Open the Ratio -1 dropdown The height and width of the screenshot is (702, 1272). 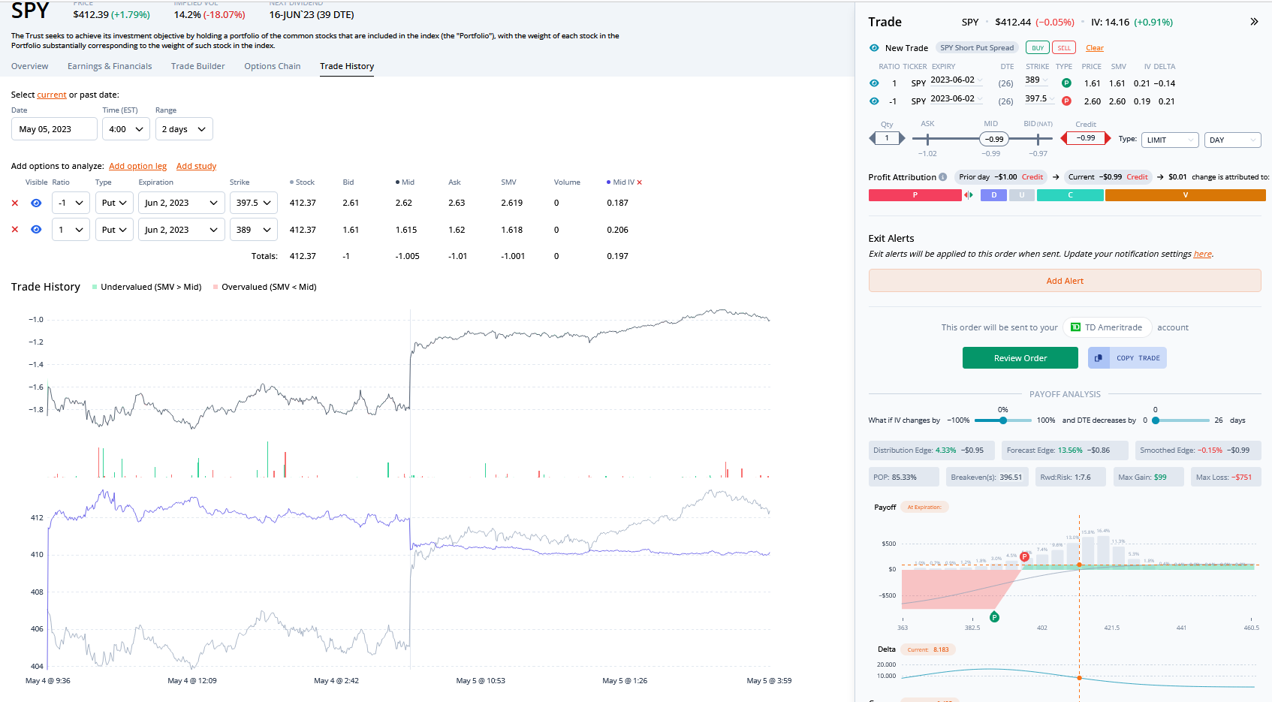tap(71, 203)
